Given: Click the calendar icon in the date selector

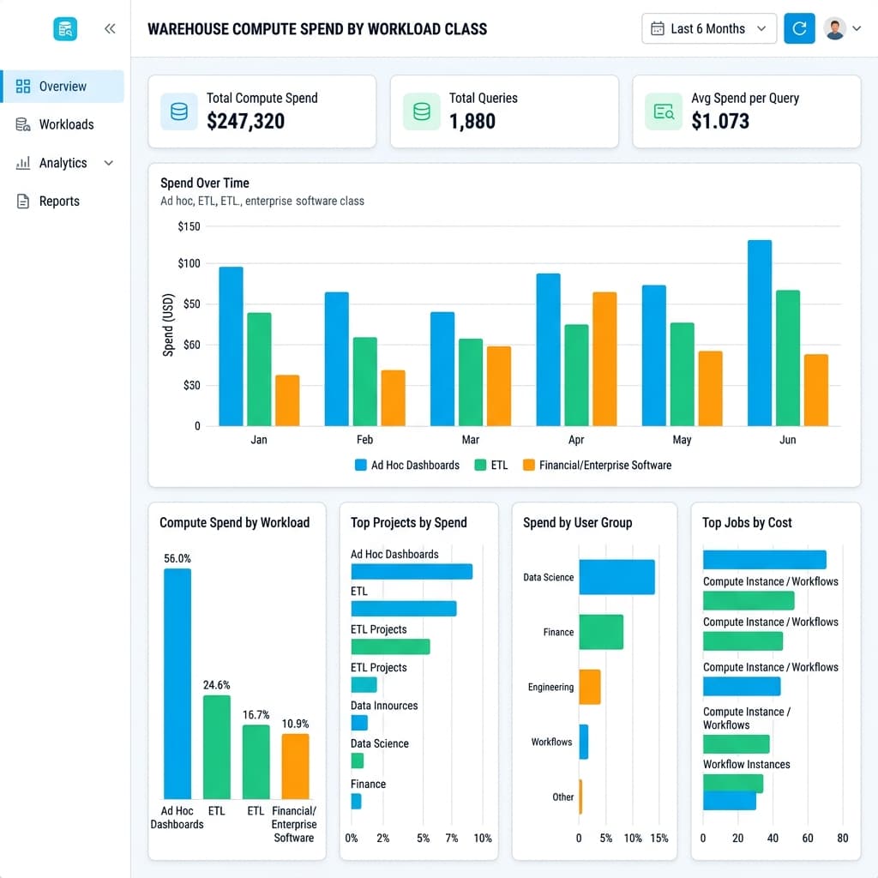Looking at the screenshot, I should [x=656, y=28].
